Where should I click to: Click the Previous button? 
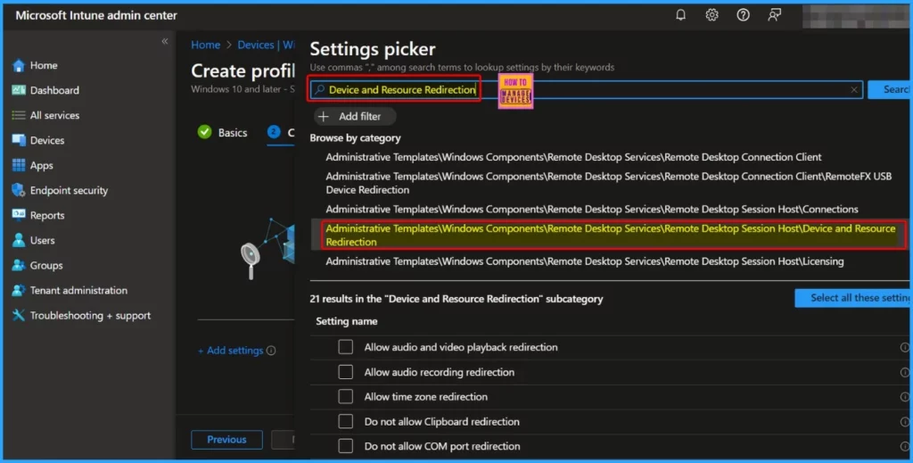click(226, 440)
